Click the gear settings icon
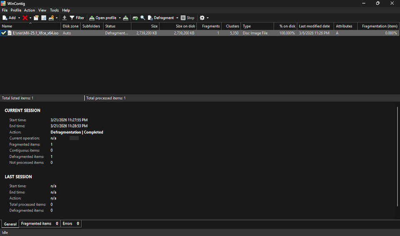The height and width of the screenshot is (236, 400). tap(202, 18)
